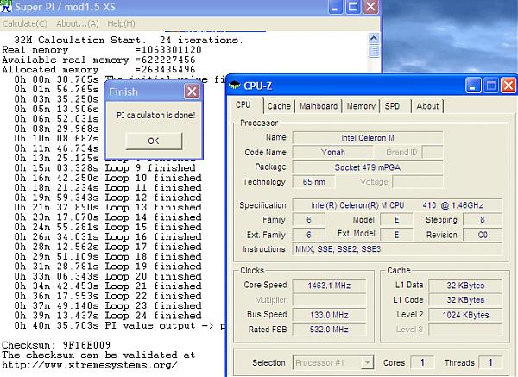Minimize the CPU-Z window

[473, 85]
